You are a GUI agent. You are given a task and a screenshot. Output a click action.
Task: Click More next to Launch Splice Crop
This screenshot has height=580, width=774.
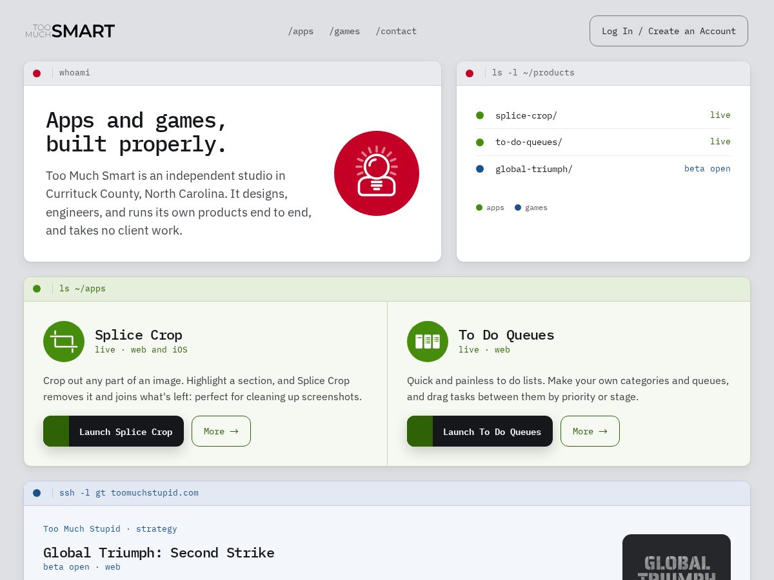pos(221,431)
